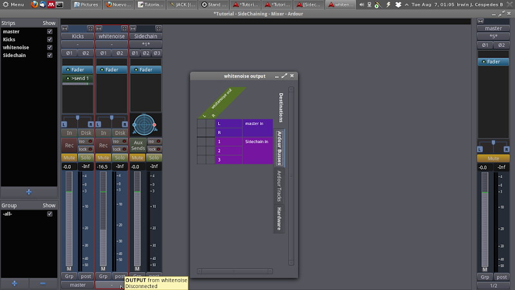
Task: Solo the whitenoise track
Action: click(x=120, y=158)
